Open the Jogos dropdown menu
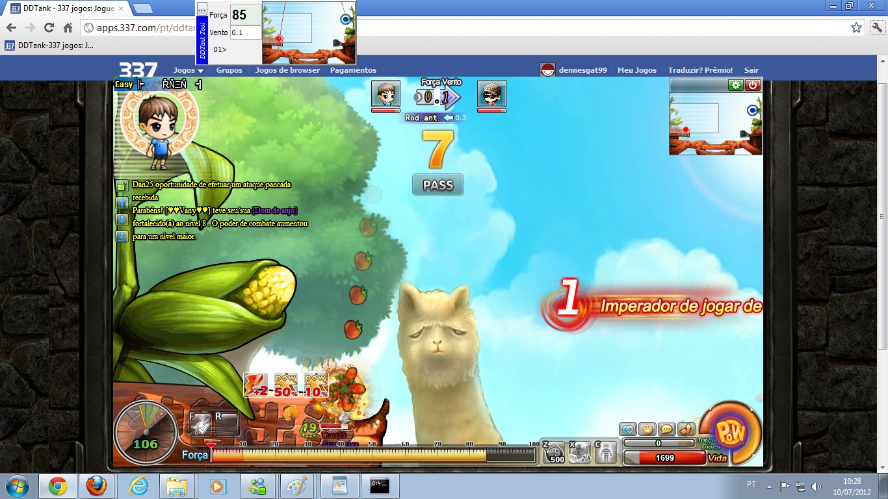This screenshot has width=888, height=499. [x=189, y=70]
